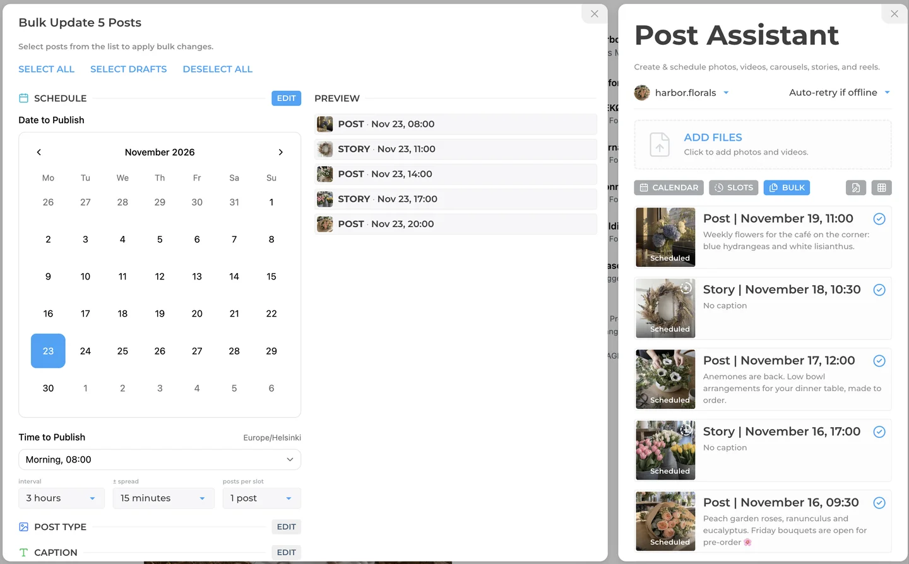
Task: Close the Post Assistant panel
Action: click(894, 14)
